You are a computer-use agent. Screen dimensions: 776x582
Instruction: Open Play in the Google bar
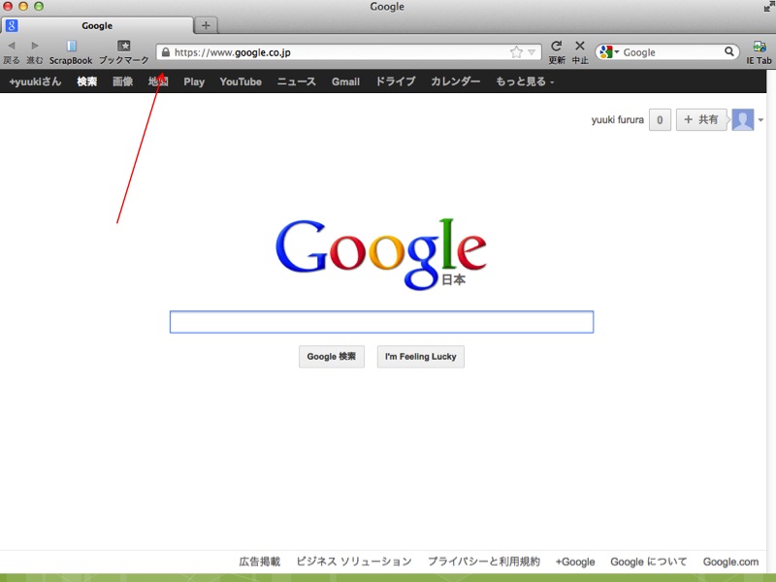point(194,81)
